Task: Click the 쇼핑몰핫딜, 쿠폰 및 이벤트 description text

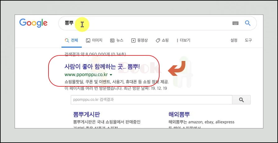Action: coord(117,82)
